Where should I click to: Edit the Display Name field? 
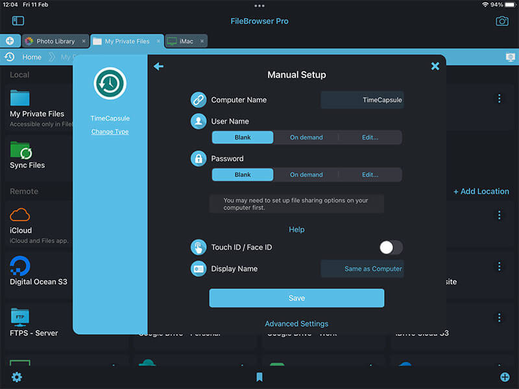click(x=362, y=269)
